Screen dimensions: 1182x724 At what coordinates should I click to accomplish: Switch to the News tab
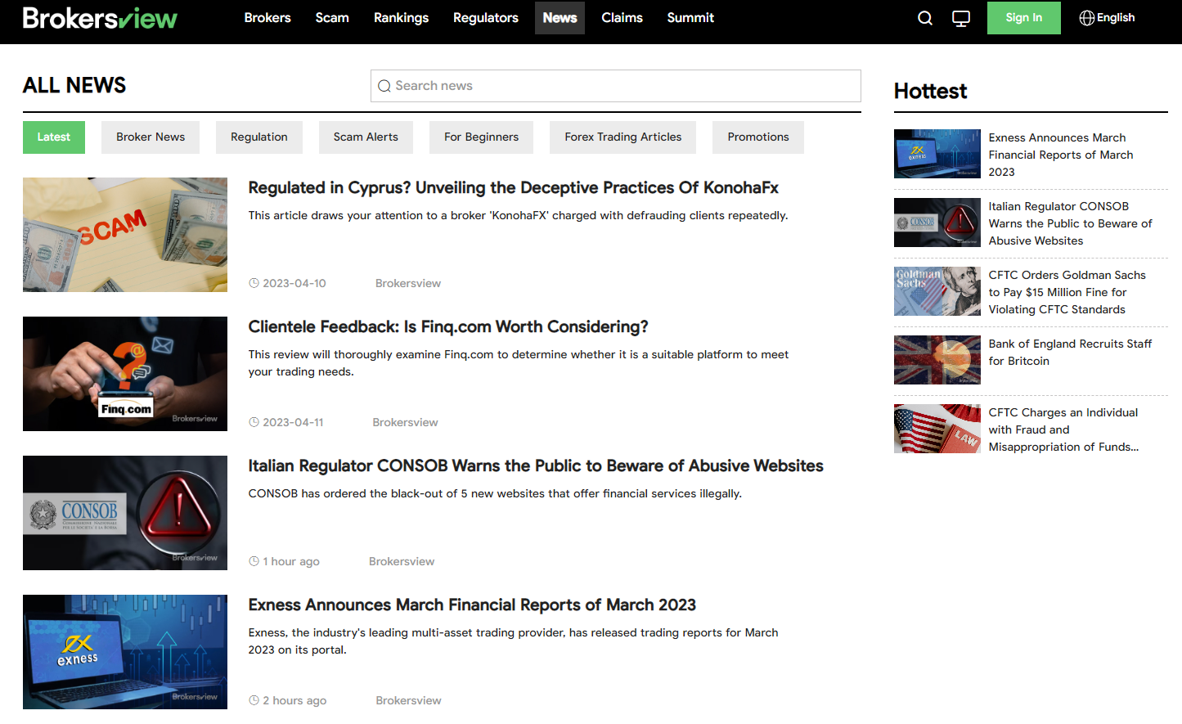click(x=559, y=17)
